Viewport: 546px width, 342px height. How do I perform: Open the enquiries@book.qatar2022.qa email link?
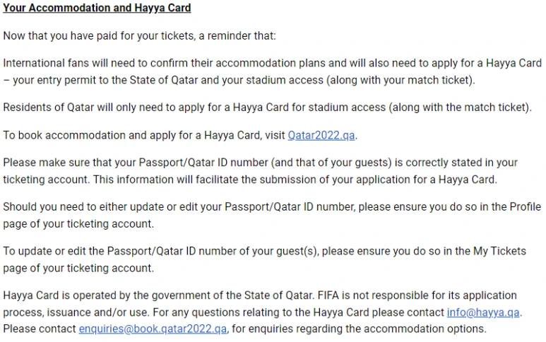(x=153, y=329)
